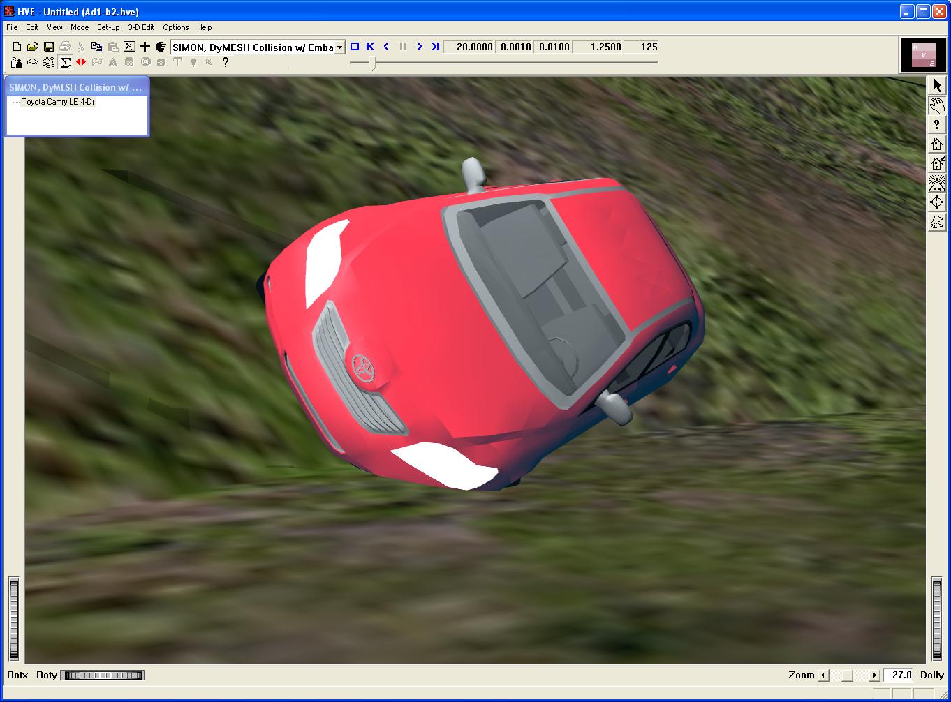This screenshot has width=951, height=702.
Task: Click the Zoom scrollbar right arrow
Action: point(874,675)
